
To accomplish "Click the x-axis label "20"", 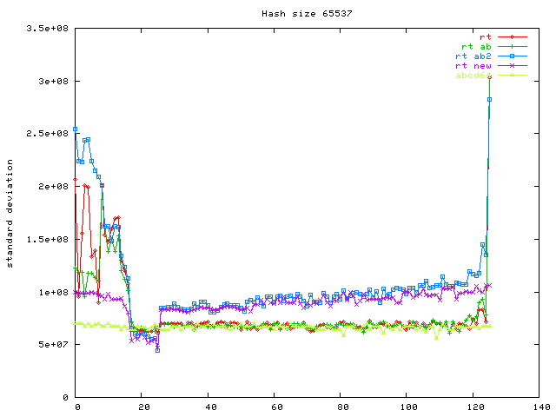I will tap(143, 407).
